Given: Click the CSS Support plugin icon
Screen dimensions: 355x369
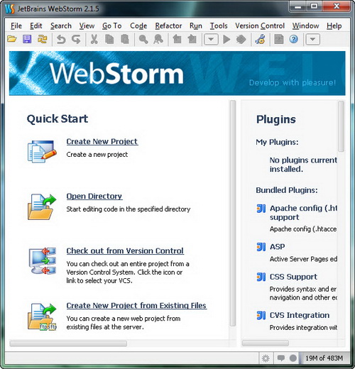Looking at the screenshot, I should (261, 277).
